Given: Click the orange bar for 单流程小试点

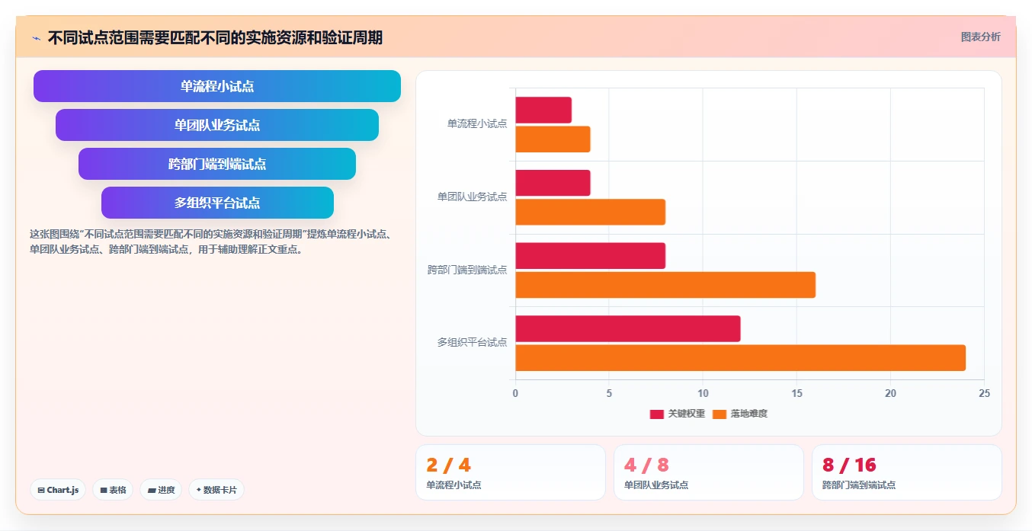Looking at the screenshot, I should point(553,139).
